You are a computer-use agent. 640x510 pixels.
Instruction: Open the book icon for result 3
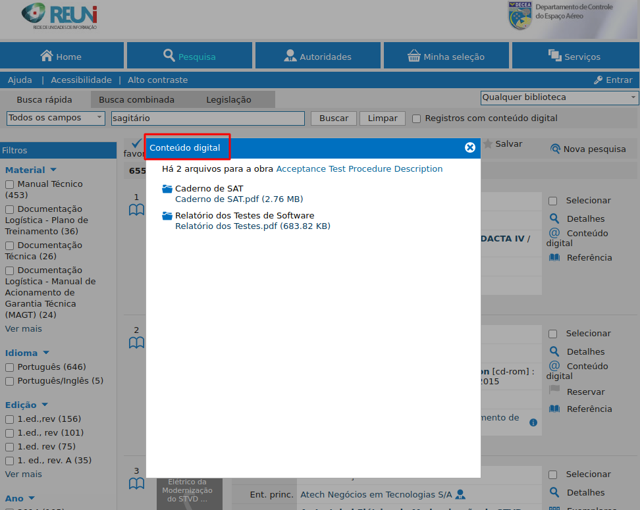(136, 484)
